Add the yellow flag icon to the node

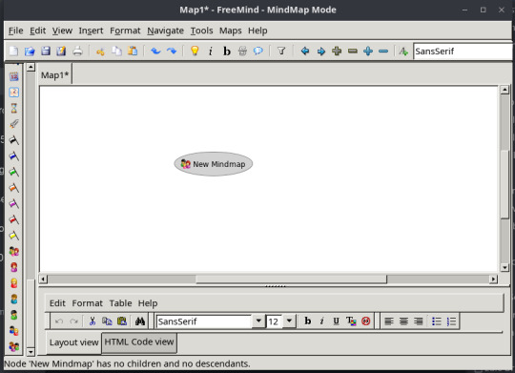[x=13, y=236]
